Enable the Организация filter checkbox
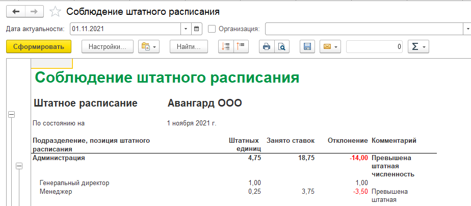Image resolution: width=471 pixels, height=206 pixels. pyautogui.click(x=212, y=29)
